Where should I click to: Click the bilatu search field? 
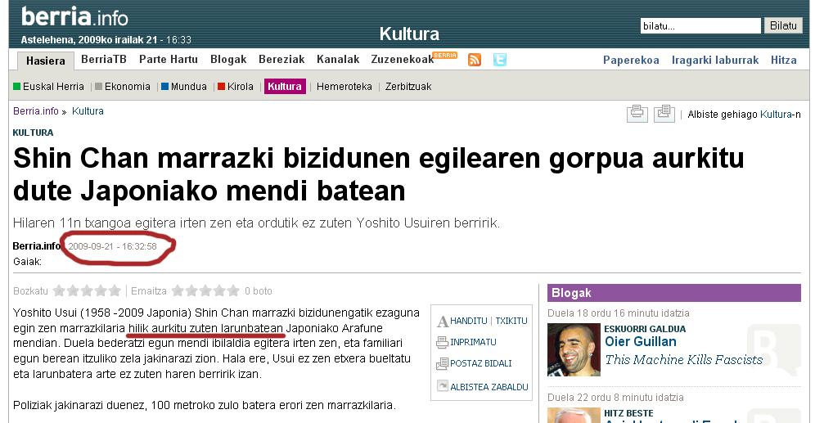pos(700,26)
